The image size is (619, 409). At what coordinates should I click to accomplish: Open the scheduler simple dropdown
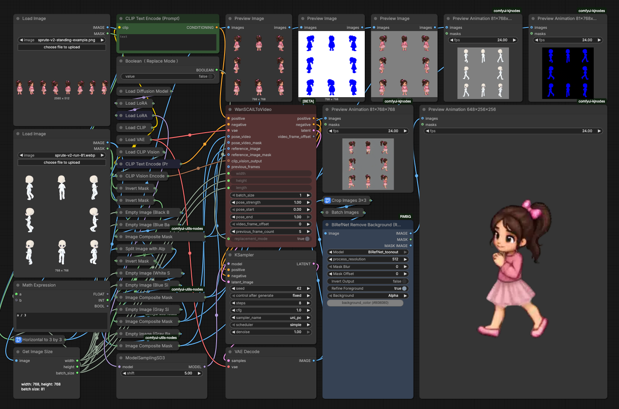point(271,325)
